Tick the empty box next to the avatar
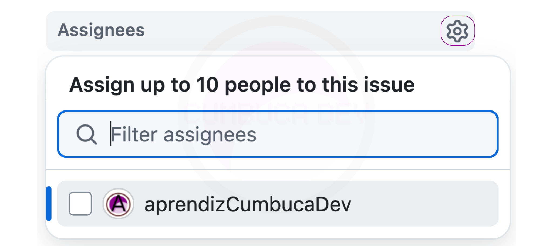553x246 pixels. click(x=80, y=204)
